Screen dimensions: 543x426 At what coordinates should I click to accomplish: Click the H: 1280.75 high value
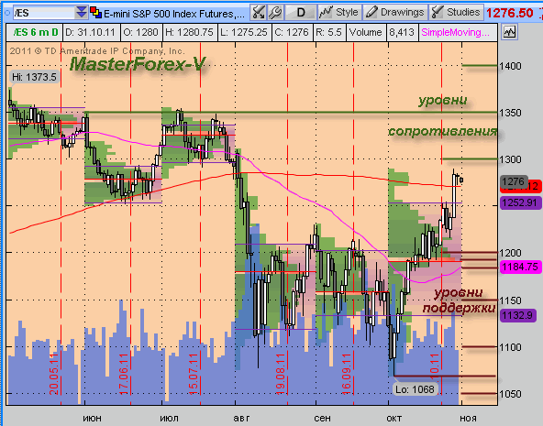coord(190,32)
